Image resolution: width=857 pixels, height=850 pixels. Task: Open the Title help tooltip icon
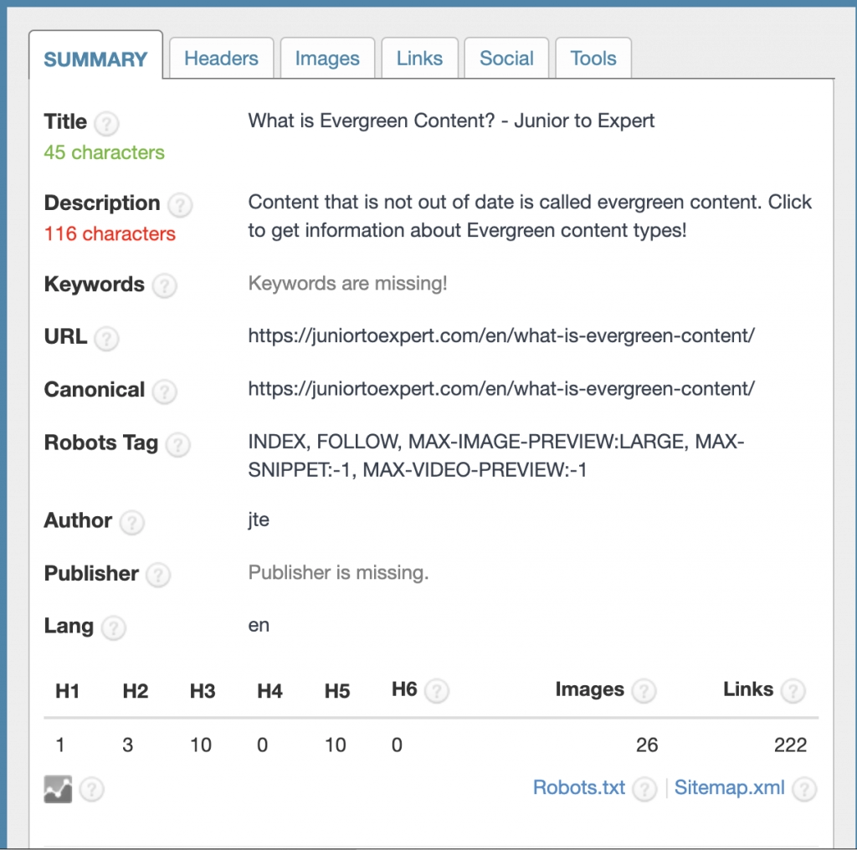tap(106, 123)
